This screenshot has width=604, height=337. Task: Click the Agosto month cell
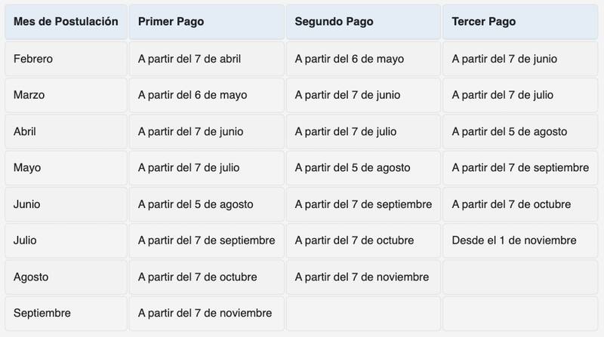coord(66,277)
